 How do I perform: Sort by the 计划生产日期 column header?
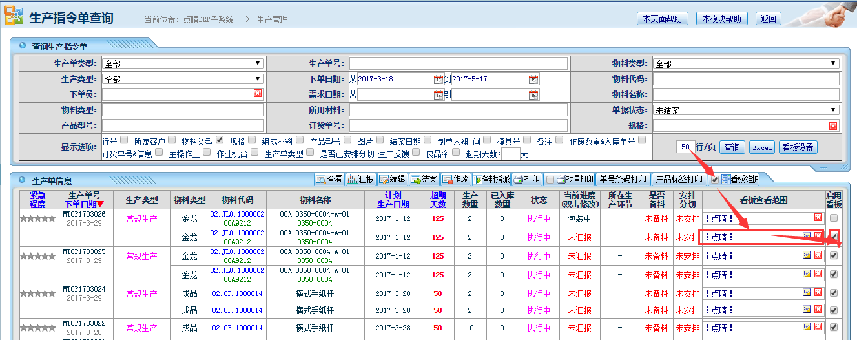pos(397,200)
